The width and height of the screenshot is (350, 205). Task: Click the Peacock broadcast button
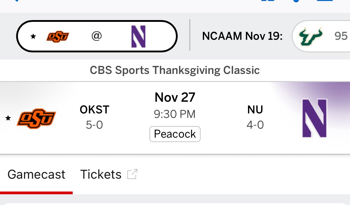coord(175,134)
